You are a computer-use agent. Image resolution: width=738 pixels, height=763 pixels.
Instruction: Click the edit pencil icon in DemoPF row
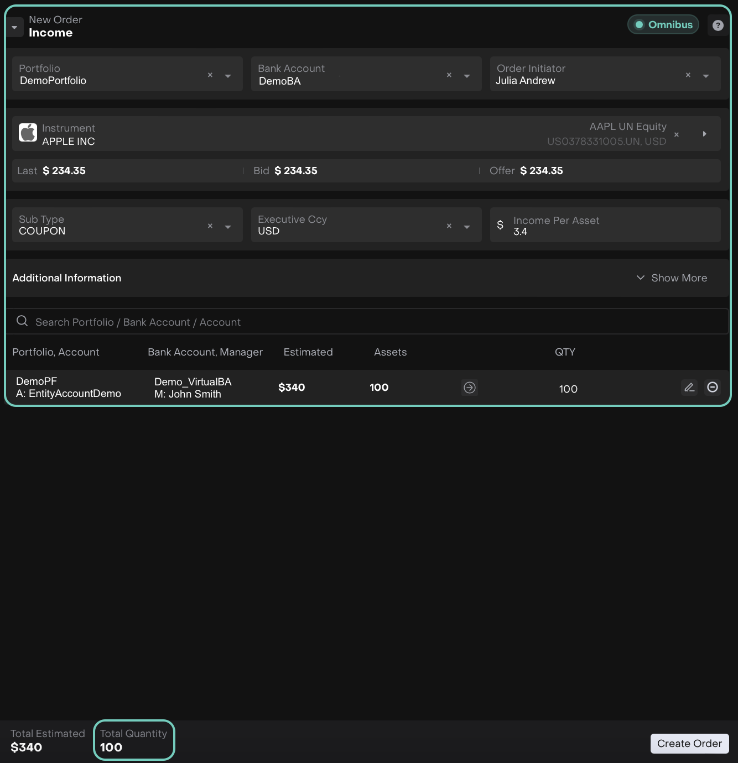click(689, 388)
